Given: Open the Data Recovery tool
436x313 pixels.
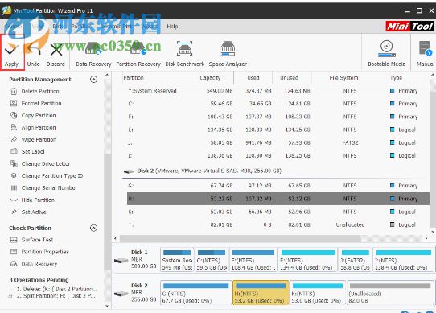Looking at the screenshot, I should (x=93, y=54).
